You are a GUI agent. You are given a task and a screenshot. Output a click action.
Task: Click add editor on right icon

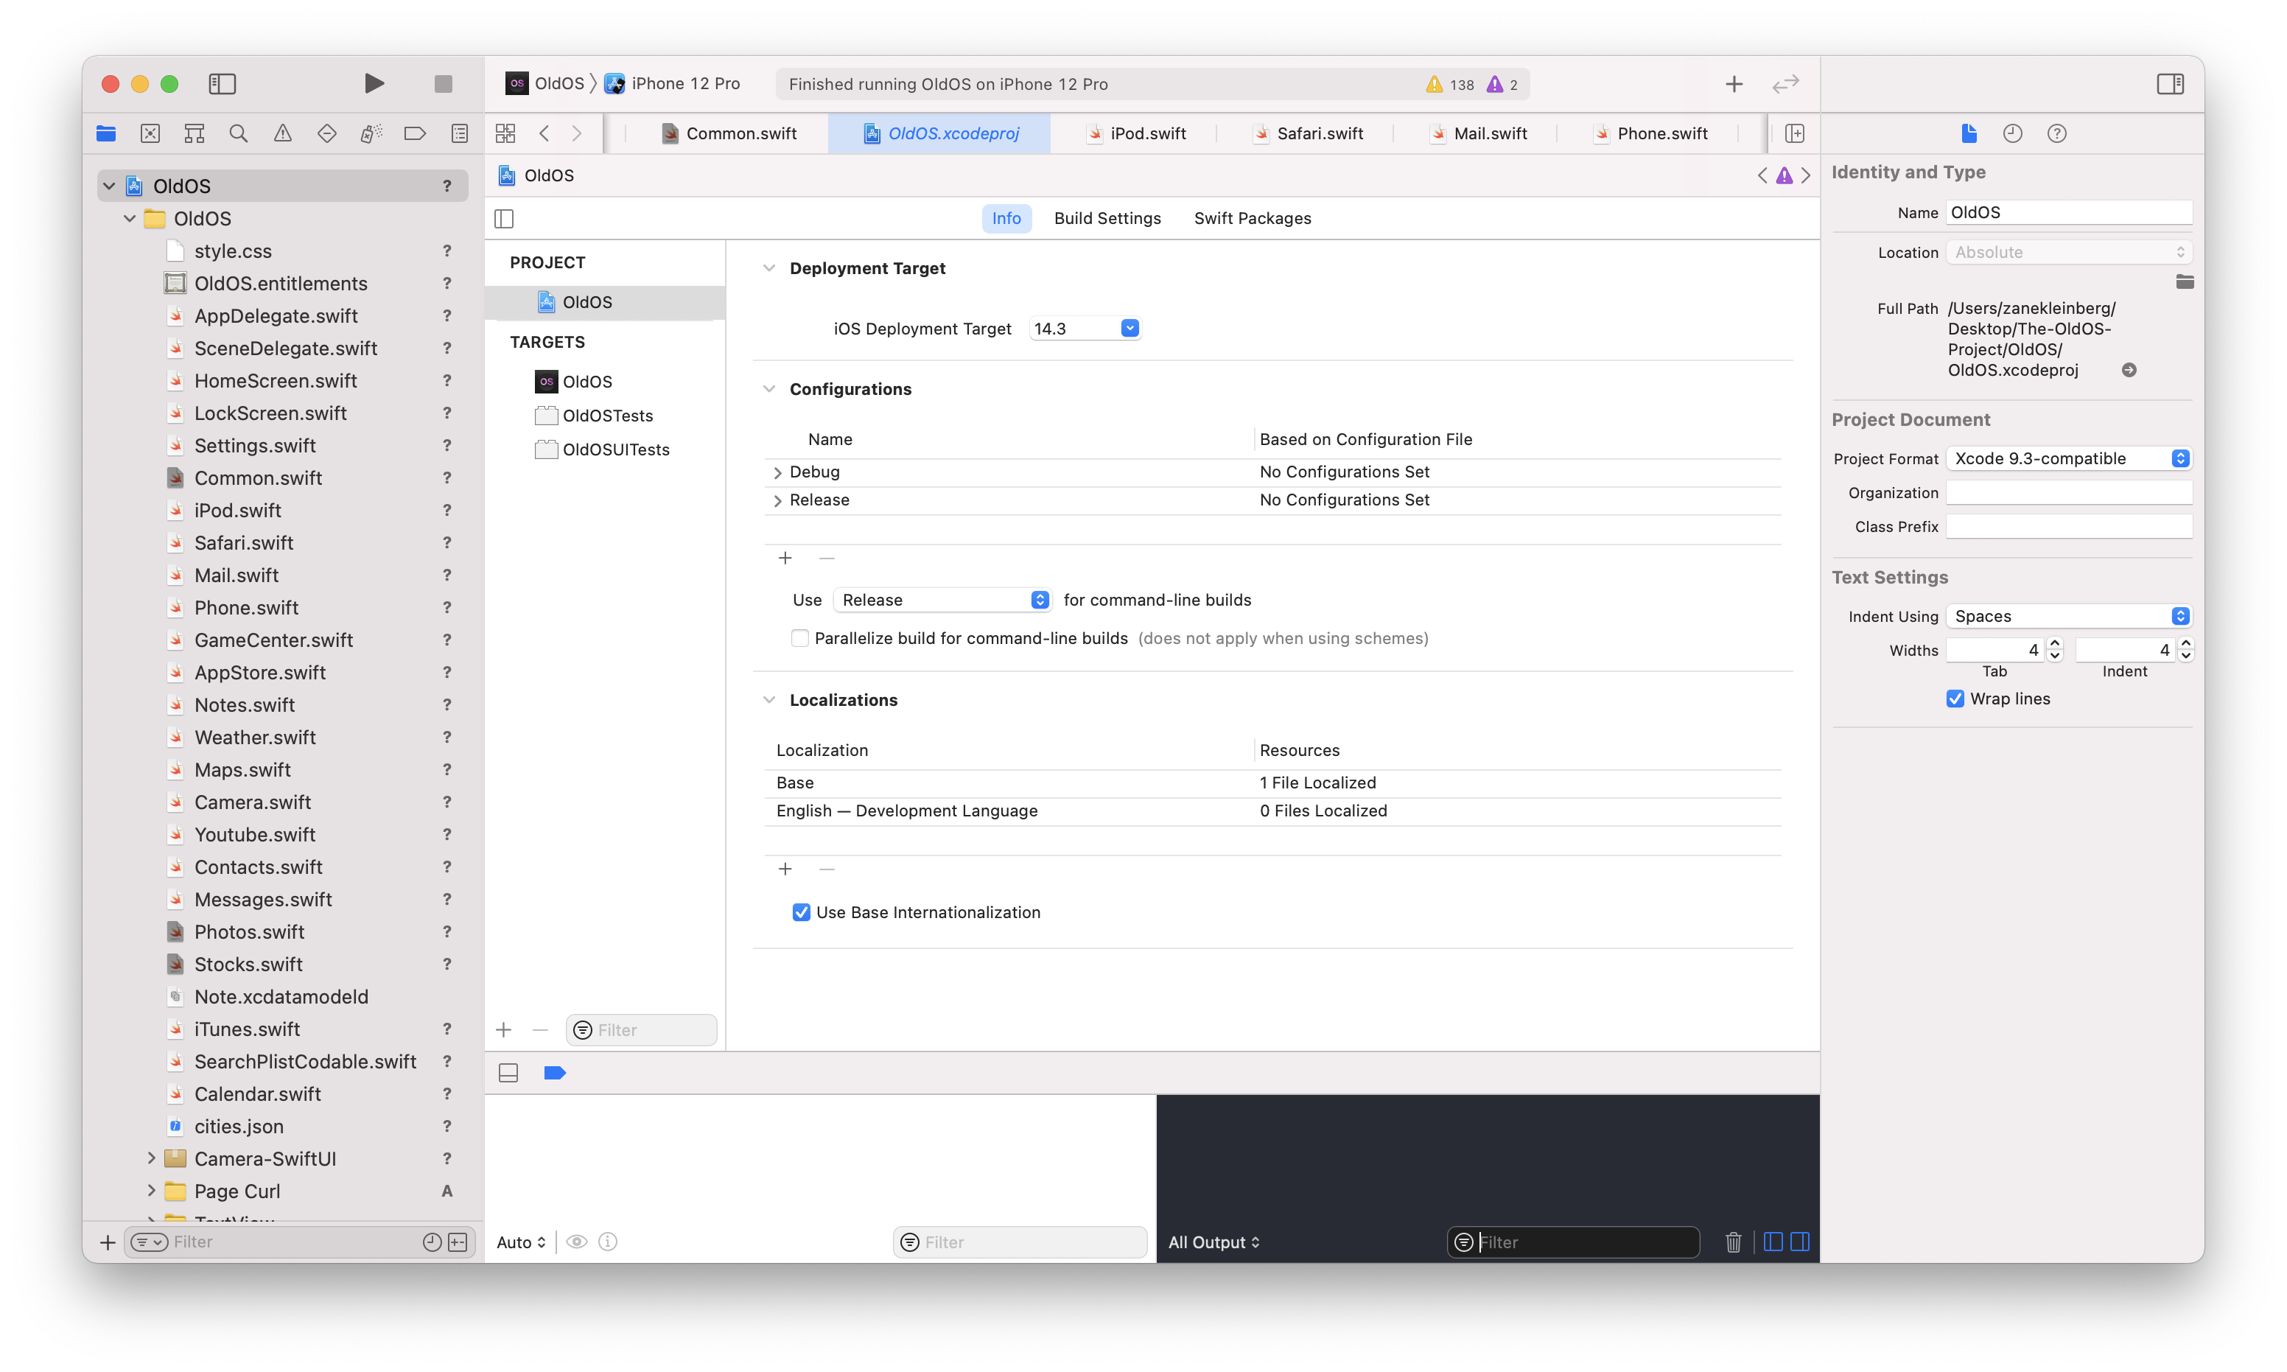click(1794, 134)
